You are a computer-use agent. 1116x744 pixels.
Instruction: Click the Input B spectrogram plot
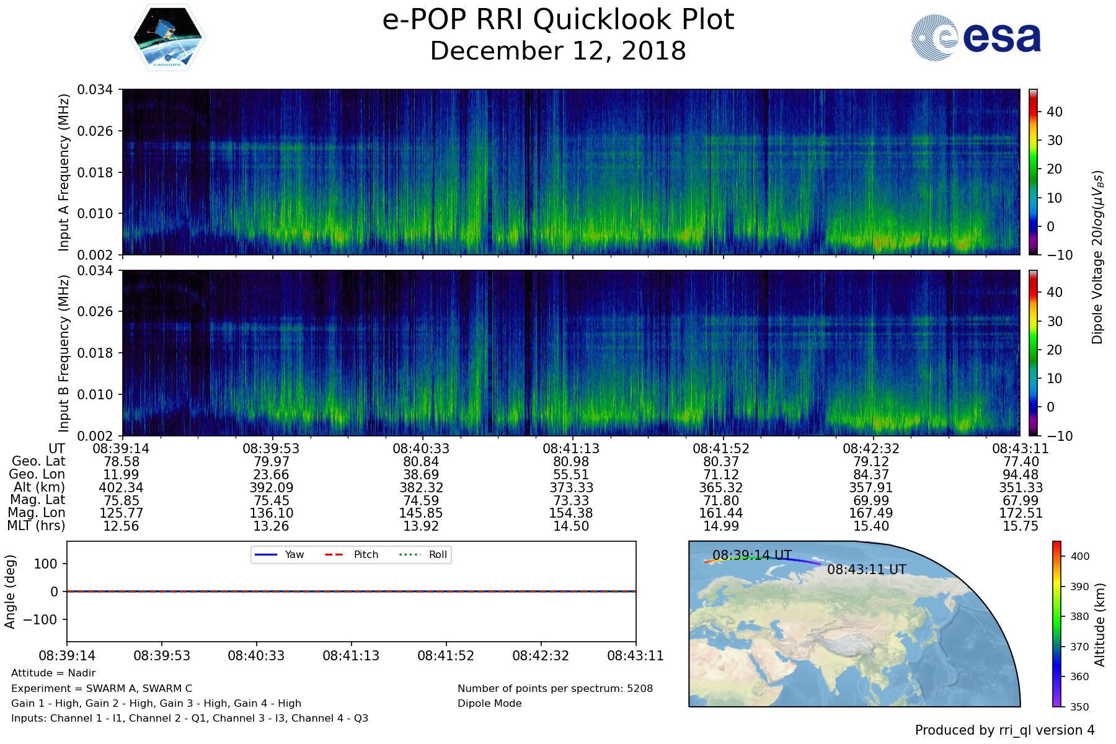coord(570,353)
